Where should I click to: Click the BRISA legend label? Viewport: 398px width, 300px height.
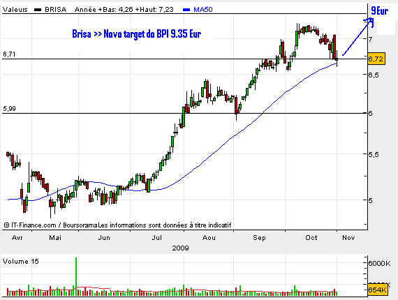click(55, 10)
